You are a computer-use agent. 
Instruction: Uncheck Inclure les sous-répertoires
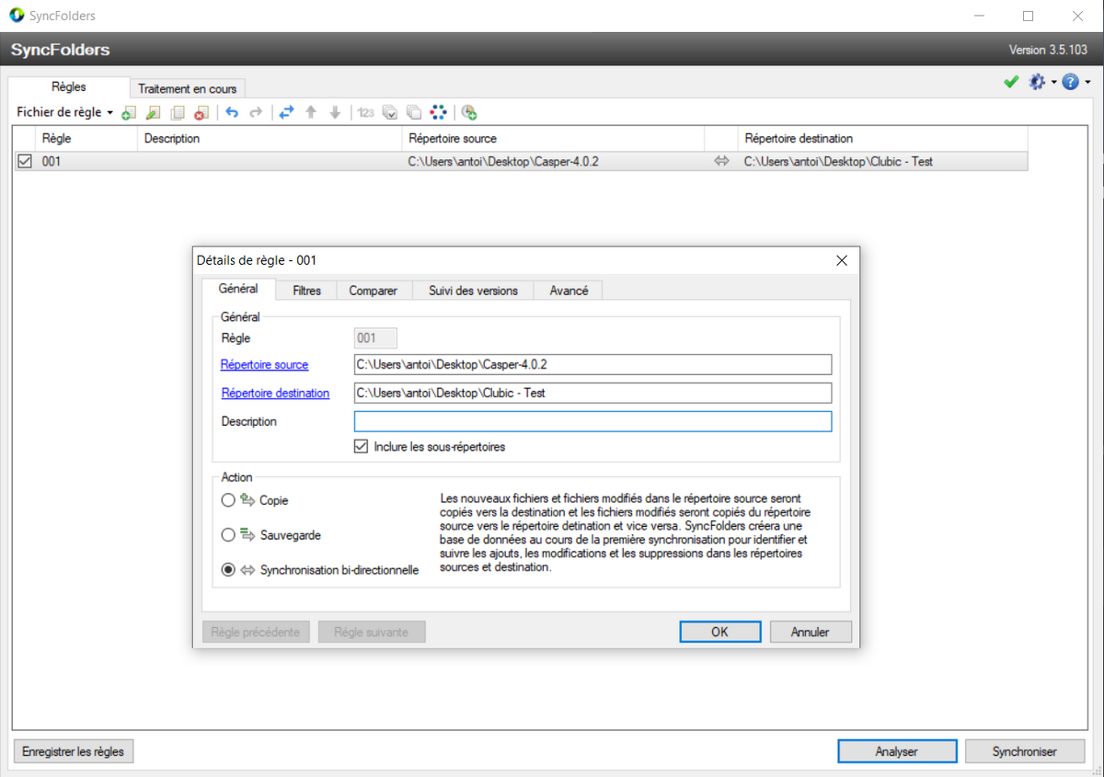[361, 447]
